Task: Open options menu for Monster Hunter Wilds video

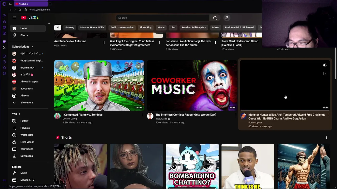Action: coord(329,115)
